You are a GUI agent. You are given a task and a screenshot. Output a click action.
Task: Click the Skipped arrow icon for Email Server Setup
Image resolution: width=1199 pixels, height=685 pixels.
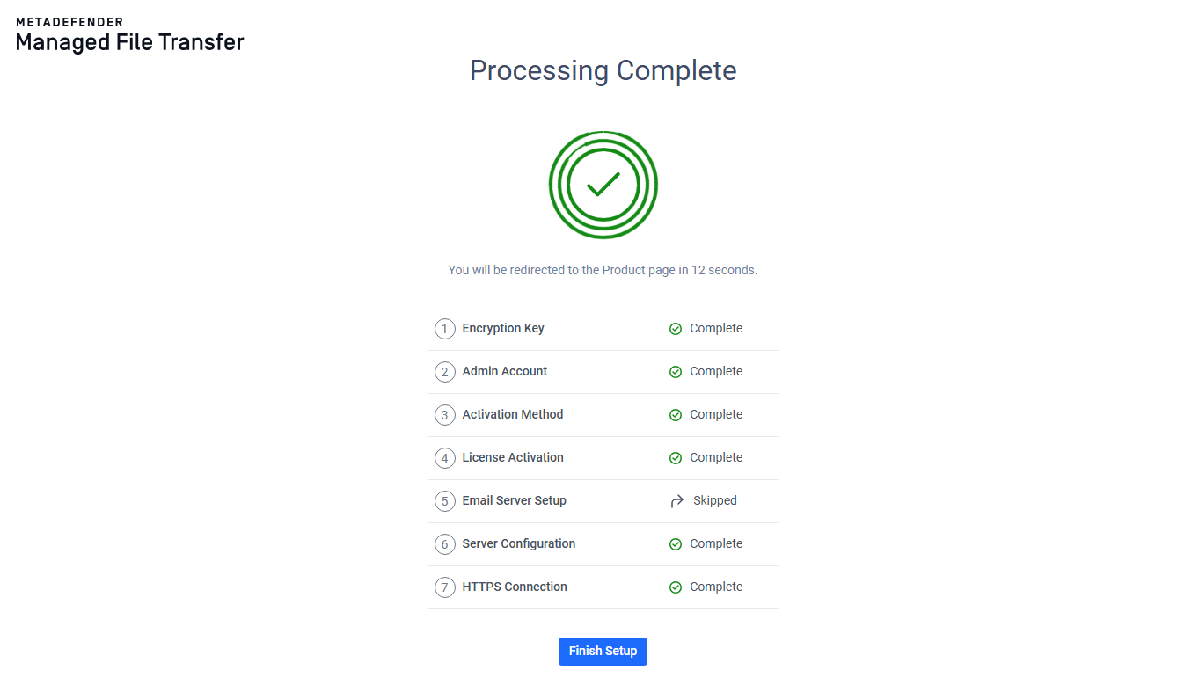coord(676,500)
